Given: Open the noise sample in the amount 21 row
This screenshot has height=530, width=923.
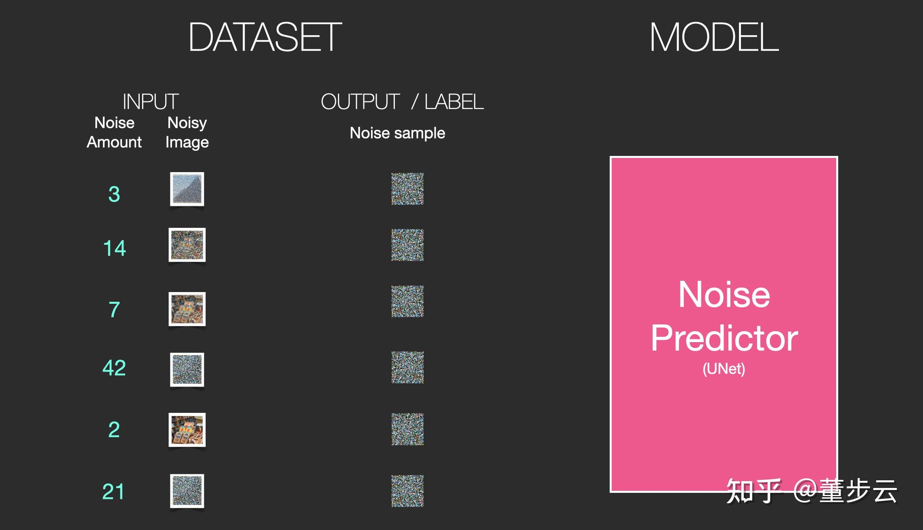Looking at the screenshot, I should tap(407, 491).
